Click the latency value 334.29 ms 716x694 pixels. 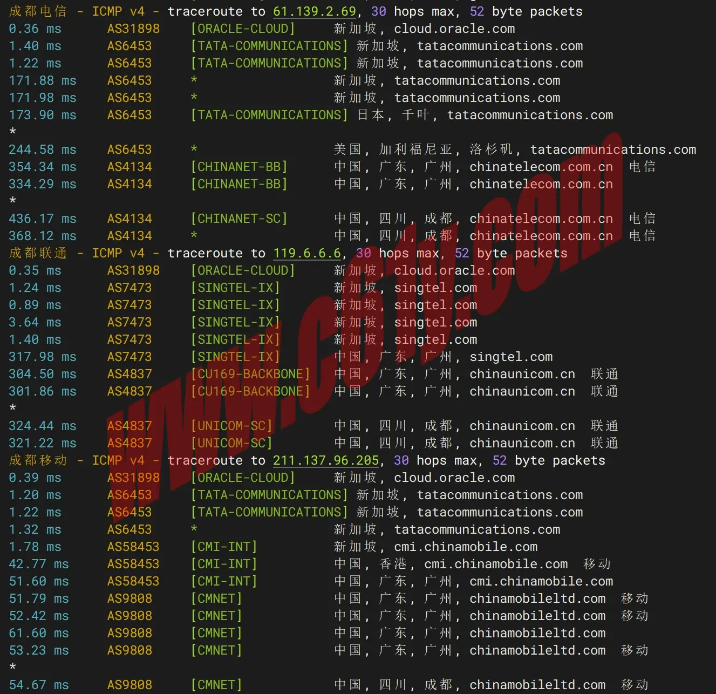click(x=43, y=184)
